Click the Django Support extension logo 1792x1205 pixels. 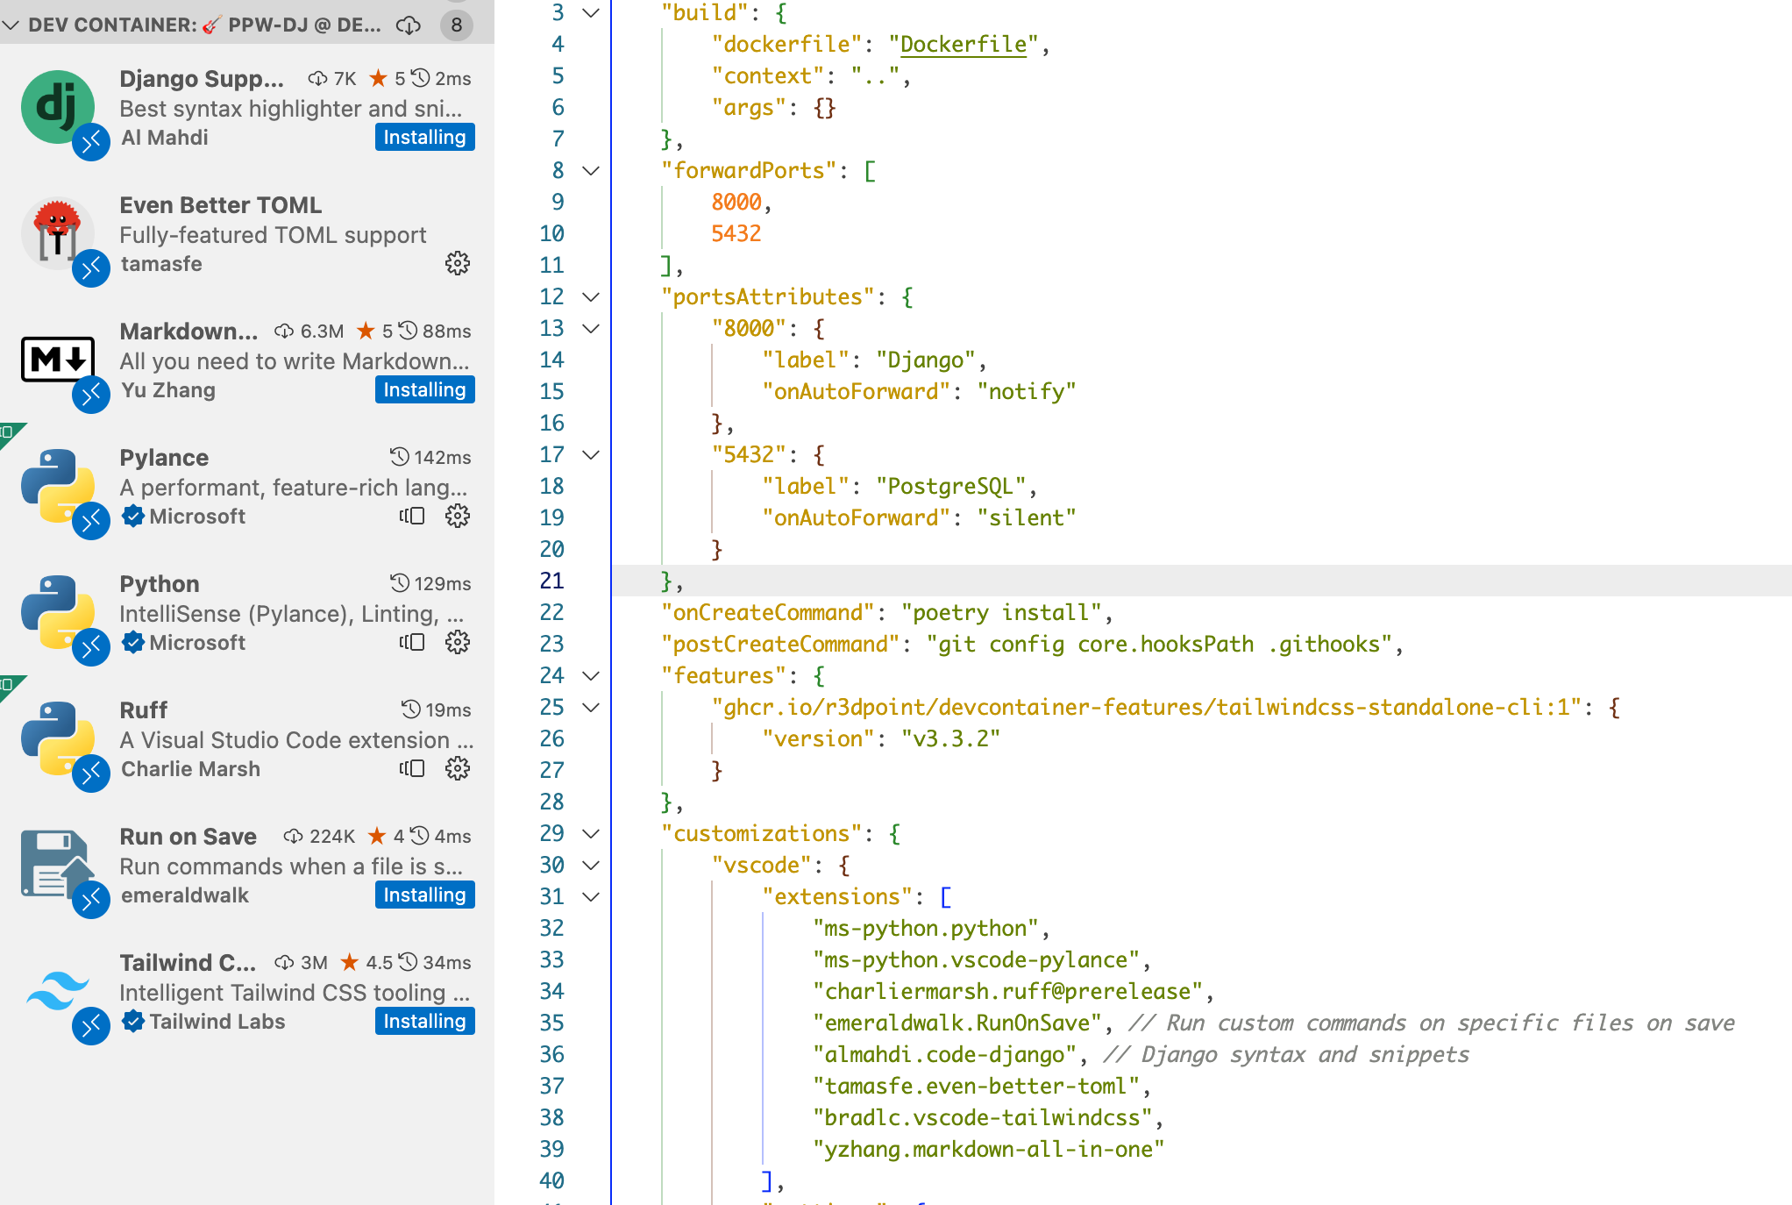coord(58,107)
